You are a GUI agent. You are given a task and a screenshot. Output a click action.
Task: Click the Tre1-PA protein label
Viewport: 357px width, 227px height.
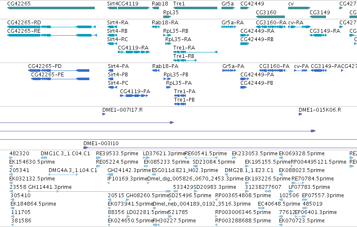(x=185, y=91)
